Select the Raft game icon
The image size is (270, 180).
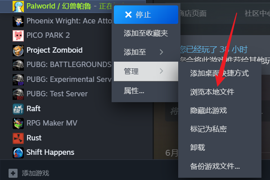(x=18, y=109)
